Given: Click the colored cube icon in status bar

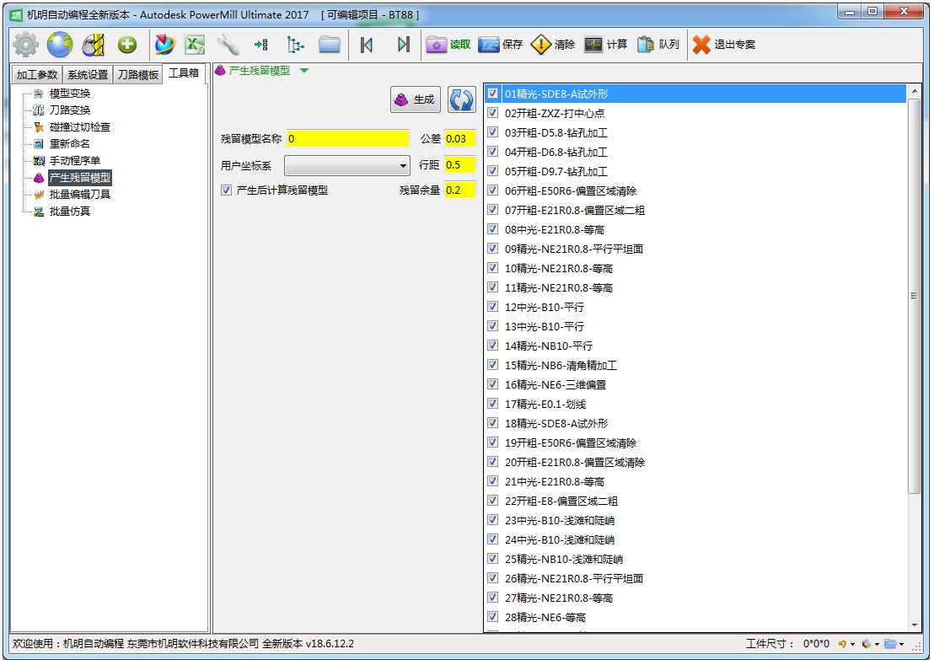Looking at the screenshot, I should (x=867, y=644).
